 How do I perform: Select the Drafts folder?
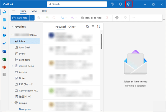pos(25,54)
